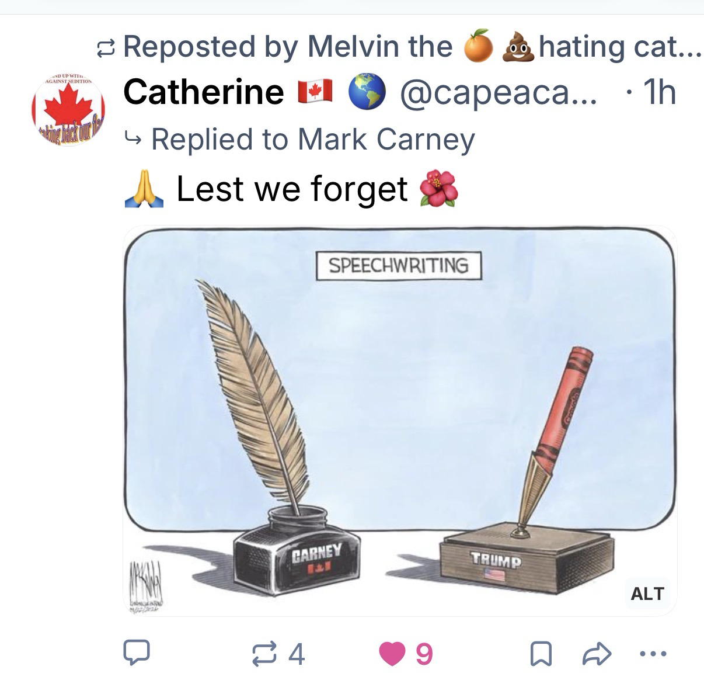Screen dimensions: 704x694
Task: Open Catherine's profile name
Action: tap(204, 92)
